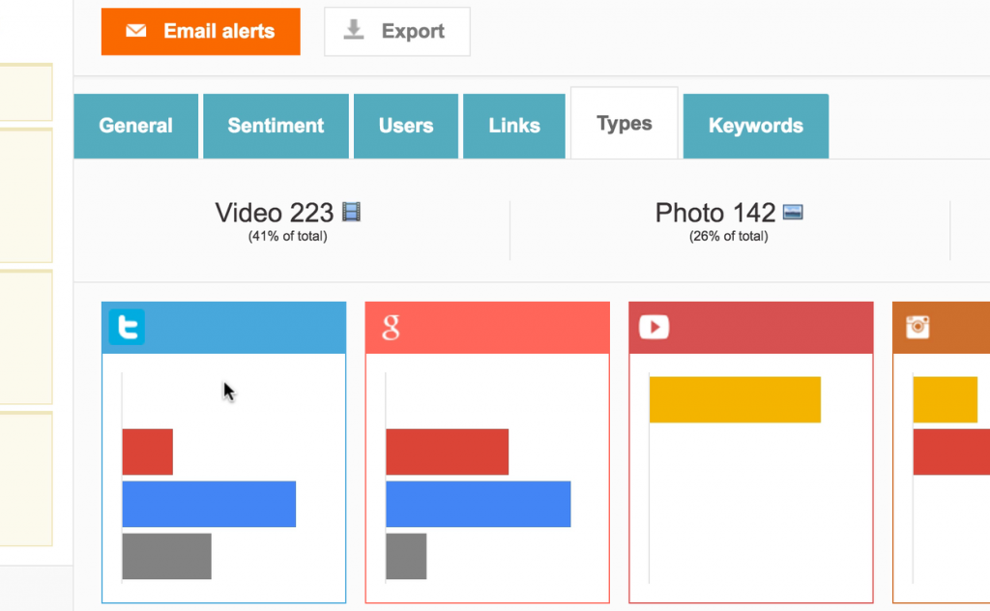This screenshot has width=990, height=611.
Task: Click the Email alerts button
Action: pyautogui.click(x=200, y=31)
